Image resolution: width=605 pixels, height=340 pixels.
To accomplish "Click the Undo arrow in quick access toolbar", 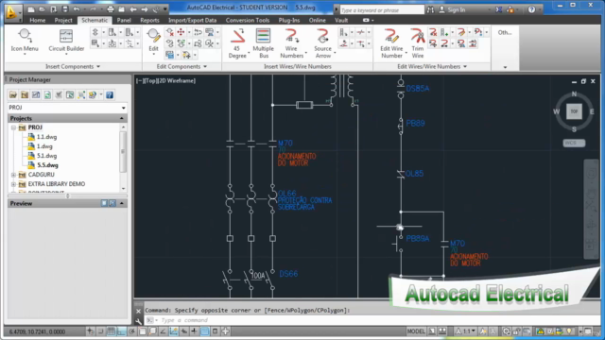I will coord(77,9).
